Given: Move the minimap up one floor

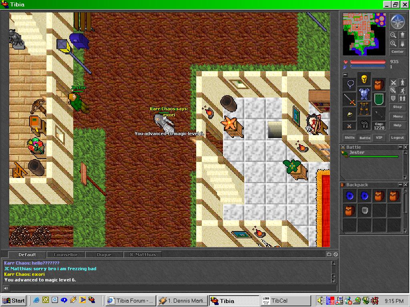Looking at the screenshot, I should click(x=402, y=35).
